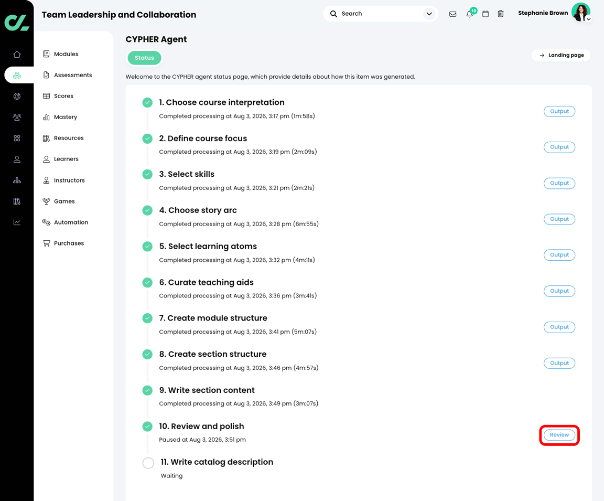604x501 pixels.
Task: Open Automation in the course menu
Action: (x=65, y=222)
